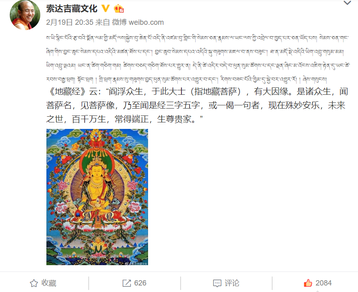This screenshot has height=292, width=358.
Task: Click the small arrow under the like button
Action: [318, 291]
